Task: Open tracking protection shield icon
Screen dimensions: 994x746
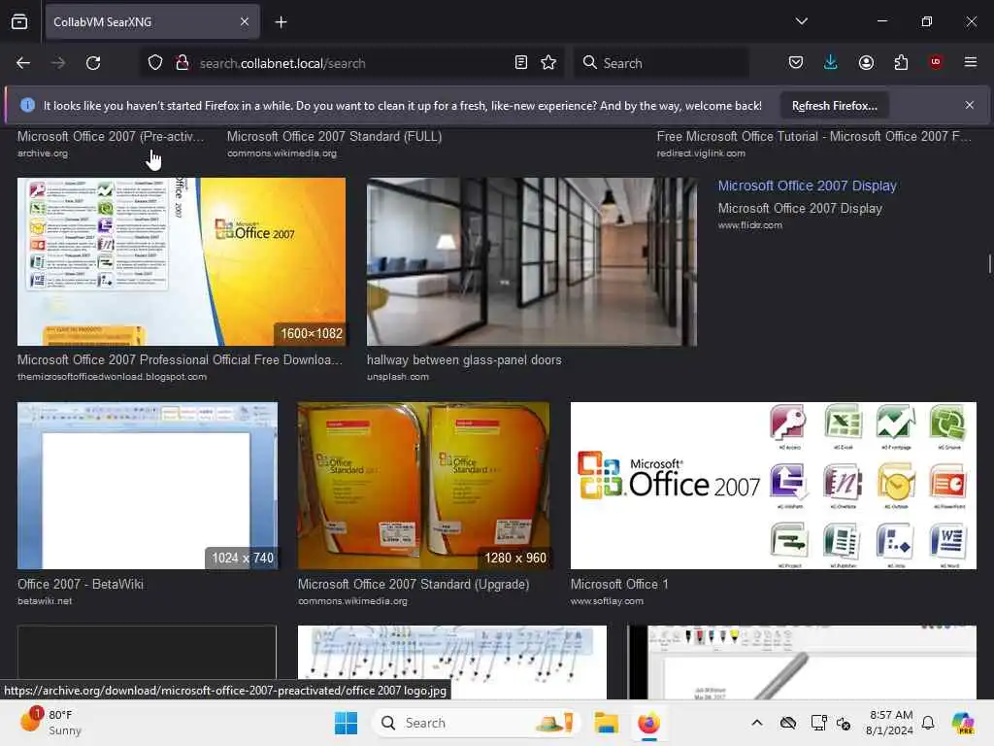Action: pyautogui.click(x=155, y=63)
